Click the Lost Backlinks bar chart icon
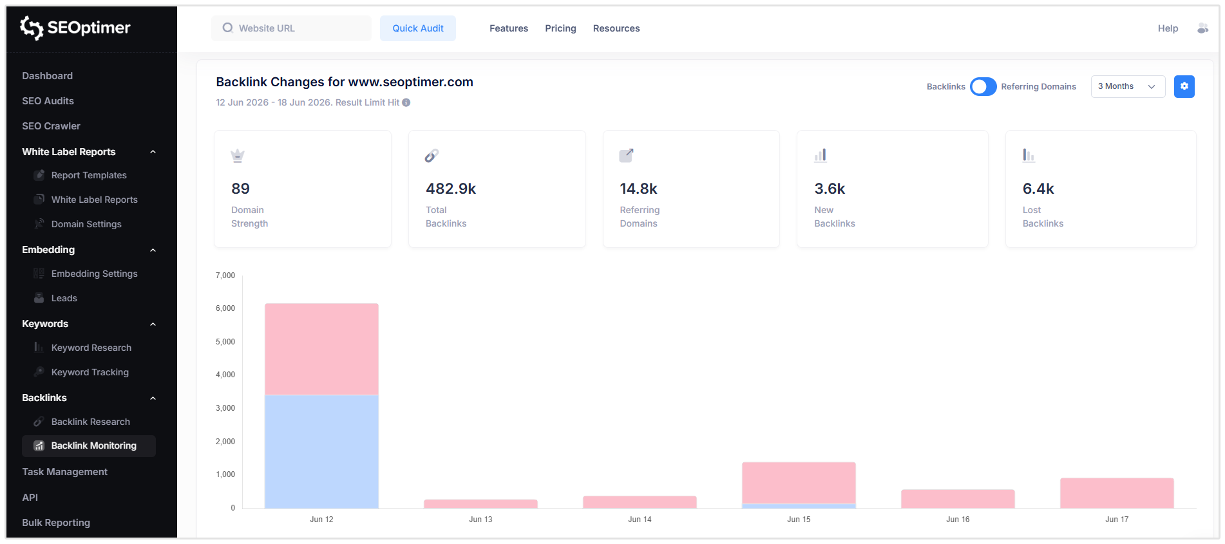The image size is (1225, 544). (x=1029, y=155)
